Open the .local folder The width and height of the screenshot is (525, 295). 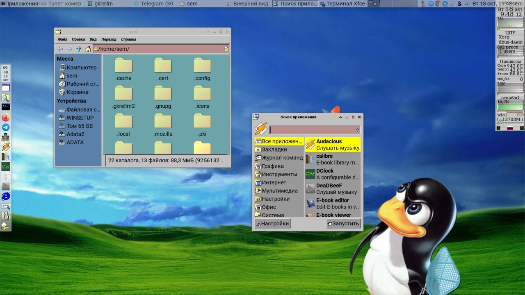[x=123, y=125]
